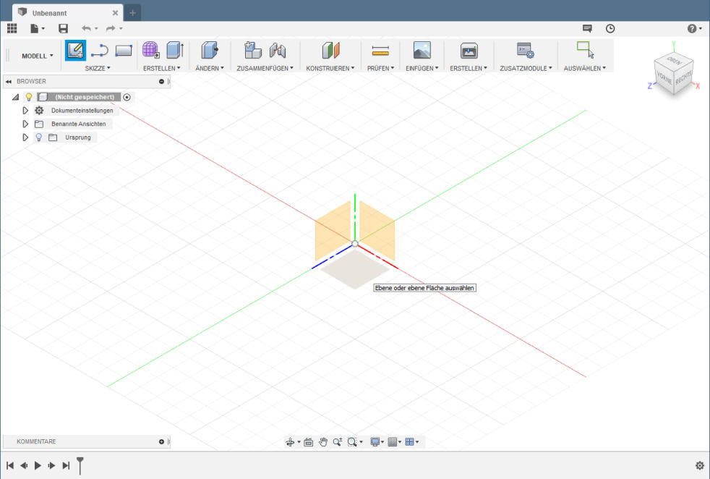Choose the Press Pull modify tool

(x=210, y=50)
